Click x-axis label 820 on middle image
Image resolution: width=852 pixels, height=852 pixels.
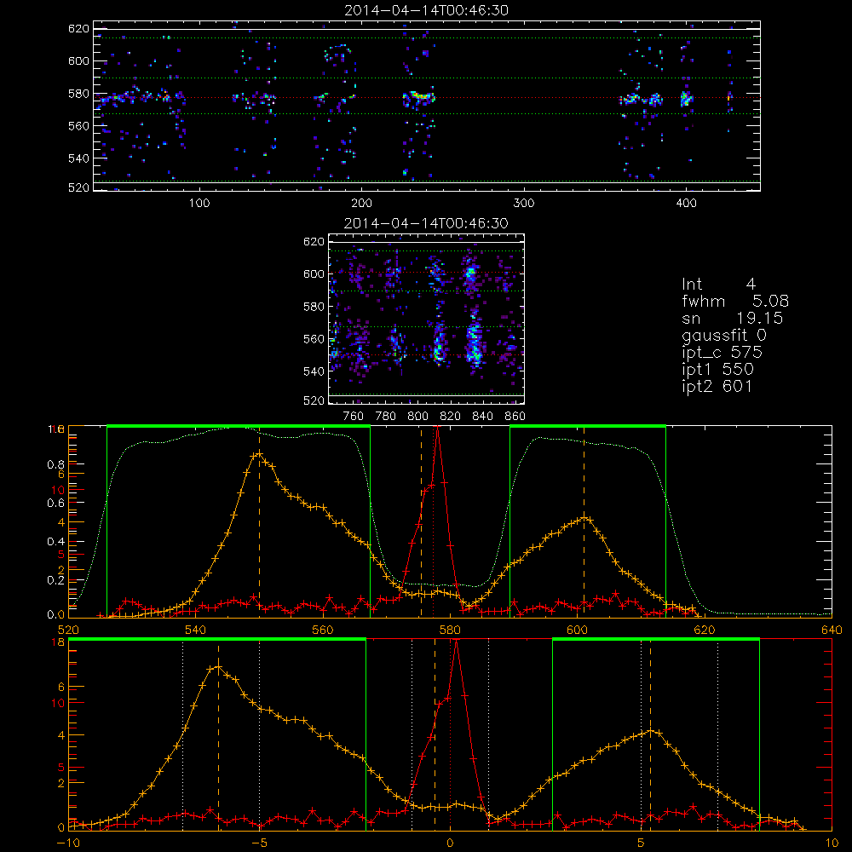pyautogui.click(x=451, y=417)
